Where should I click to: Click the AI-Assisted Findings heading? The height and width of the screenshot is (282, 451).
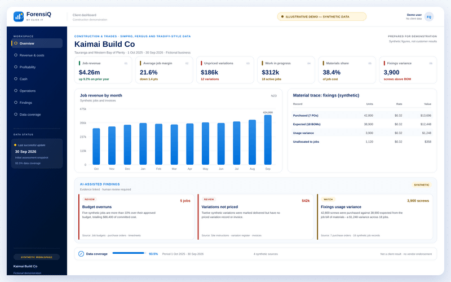[x=100, y=184]
